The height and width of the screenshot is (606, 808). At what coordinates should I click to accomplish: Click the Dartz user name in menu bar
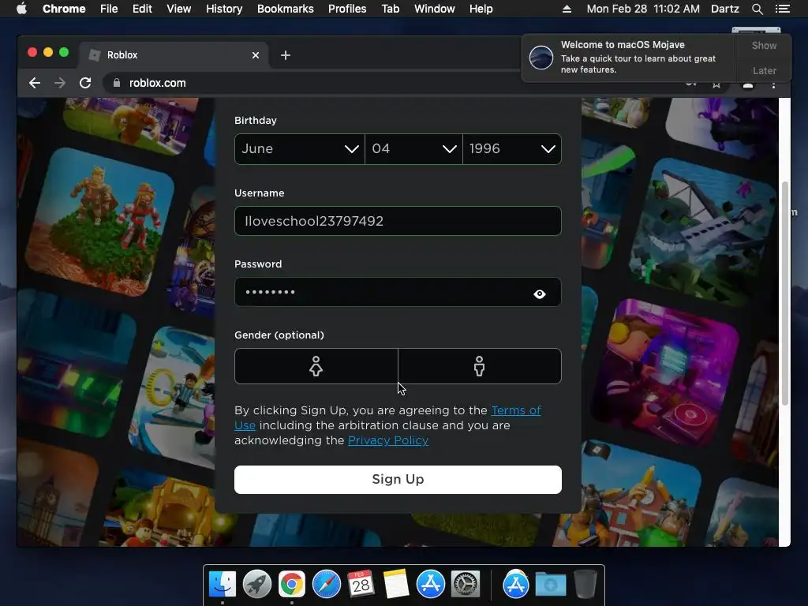tap(724, 9)
